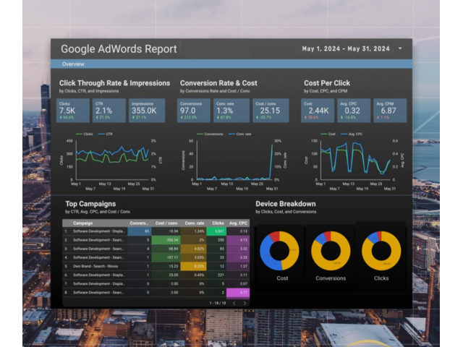Viewport: 463px width, 347px height.
Task: Click the Clicks column header in table
Action: tap(218, 223)
